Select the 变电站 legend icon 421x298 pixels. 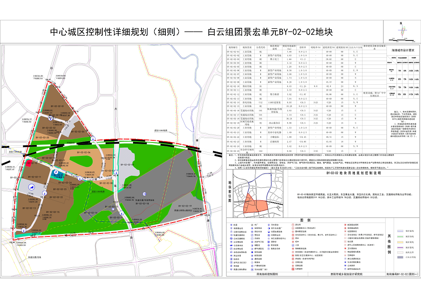pyautogui.click(x=252, y=235)
